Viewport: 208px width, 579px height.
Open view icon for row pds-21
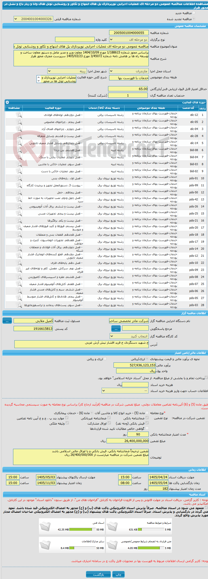click(19, 220)
